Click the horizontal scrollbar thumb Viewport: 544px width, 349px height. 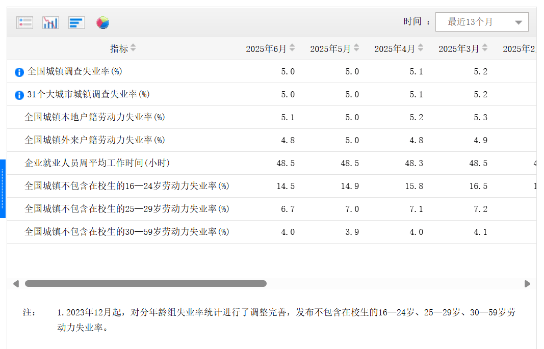145,284
